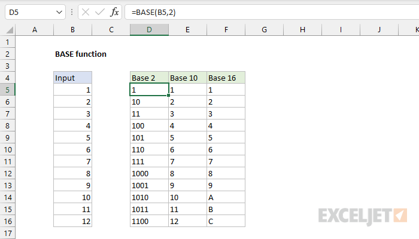Click the Enter checkmark formula icon
This screenshot has height=239, width=419.
coord(100,13)
